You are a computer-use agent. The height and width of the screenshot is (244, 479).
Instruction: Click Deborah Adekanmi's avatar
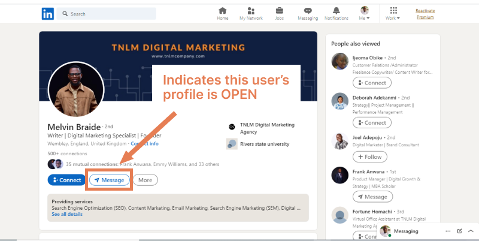pos(339,101)
